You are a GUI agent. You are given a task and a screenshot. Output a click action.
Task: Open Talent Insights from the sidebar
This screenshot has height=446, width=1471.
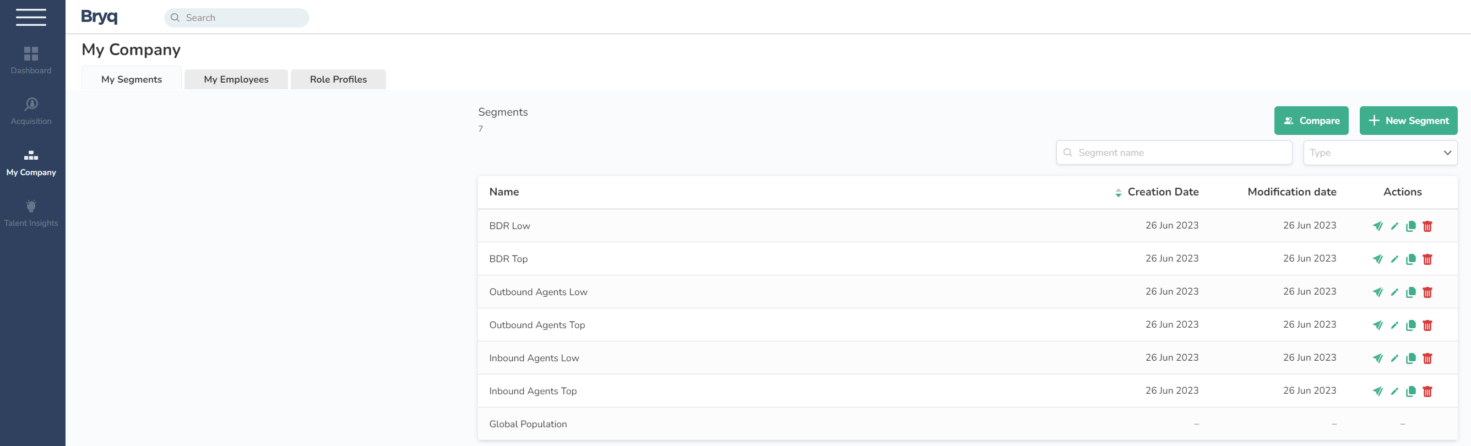31,213
